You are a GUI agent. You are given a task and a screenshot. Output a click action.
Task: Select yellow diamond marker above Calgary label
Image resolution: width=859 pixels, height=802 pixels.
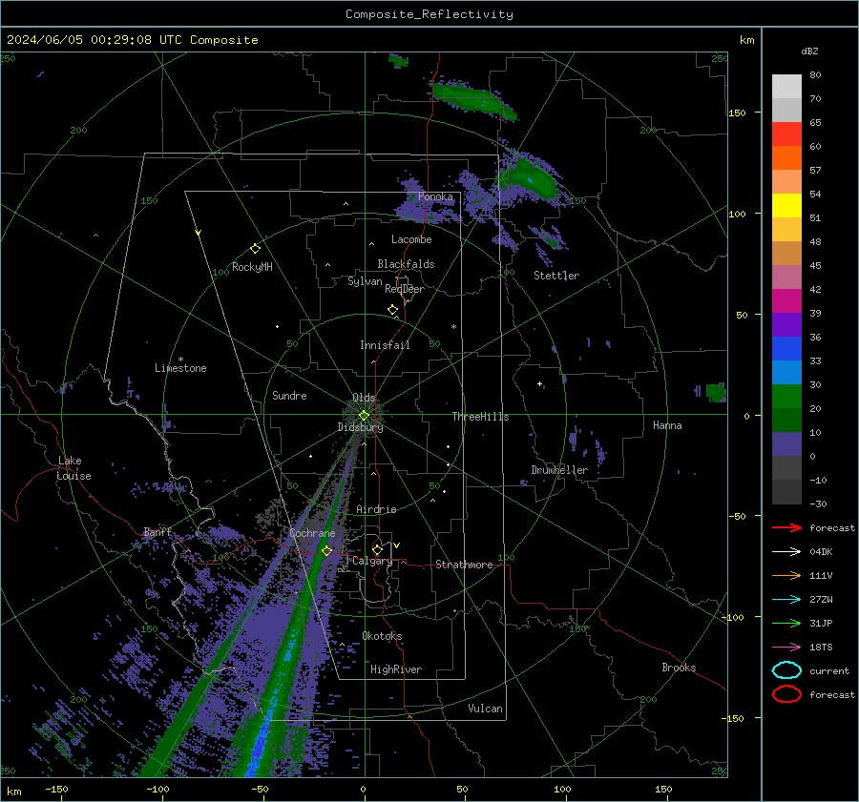pos(377,549)
